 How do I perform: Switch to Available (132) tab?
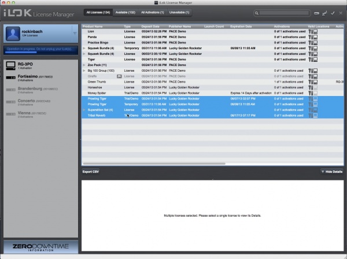(125, 12)
